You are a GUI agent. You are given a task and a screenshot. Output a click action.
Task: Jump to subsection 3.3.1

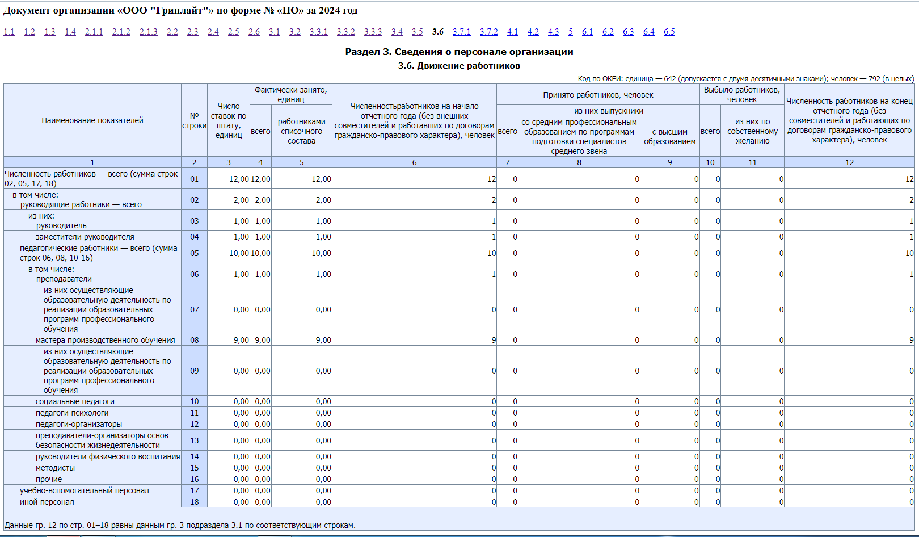point(319,32)
